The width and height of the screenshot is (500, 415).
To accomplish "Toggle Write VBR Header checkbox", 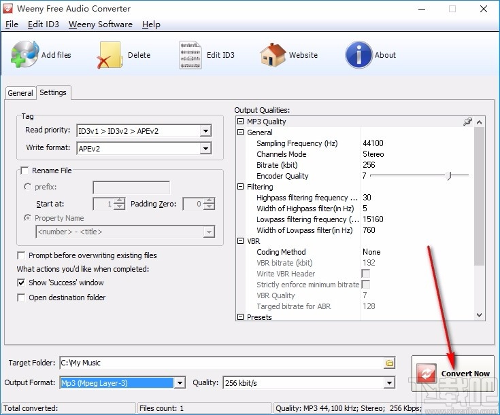I will point(366,274).
